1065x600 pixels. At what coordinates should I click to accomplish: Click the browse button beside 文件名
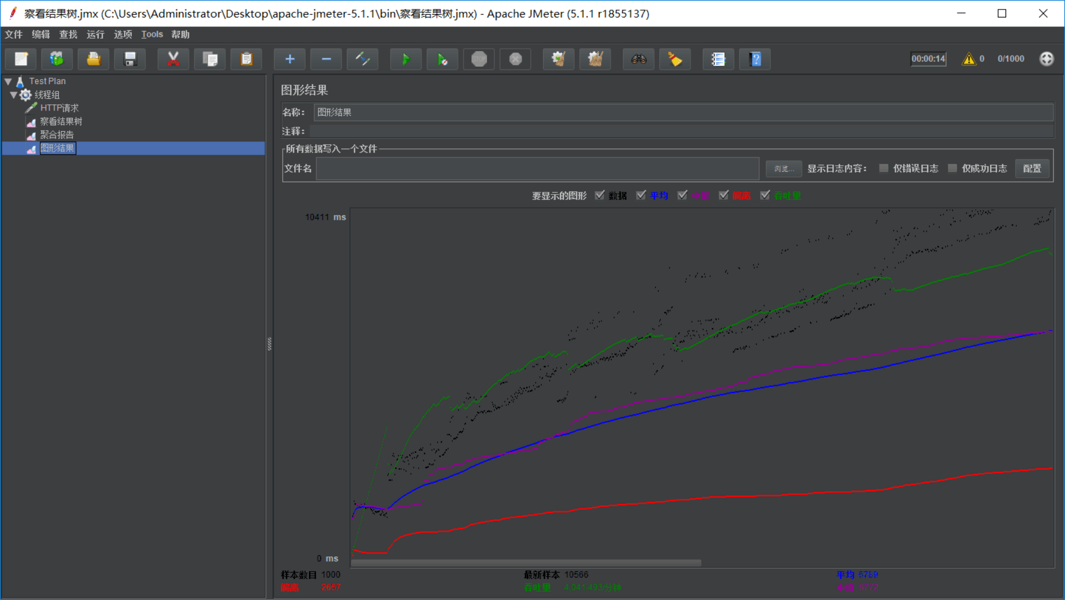(x=783, y=168)
